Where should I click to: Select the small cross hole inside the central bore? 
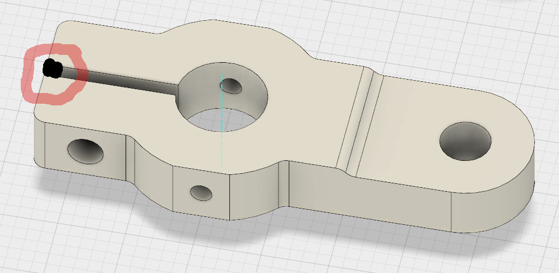coord(231,86)
